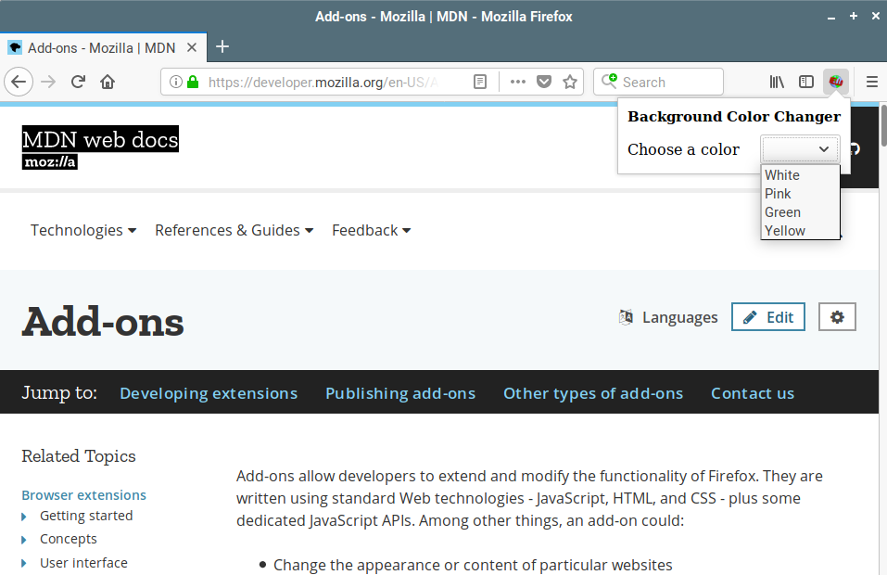Screen dimensions: 887x575
Task: Expand Concepts sidebar section
Action: [x=24, y=540]
